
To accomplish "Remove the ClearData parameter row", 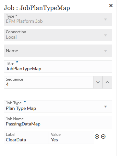I will [x=103, y=136].
